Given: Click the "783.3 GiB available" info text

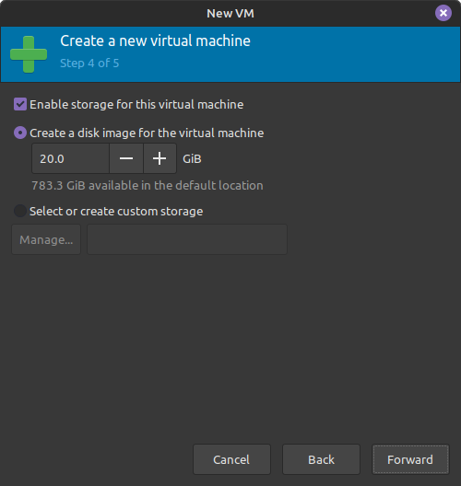Looking at the screenshot, I should (148, 186).
